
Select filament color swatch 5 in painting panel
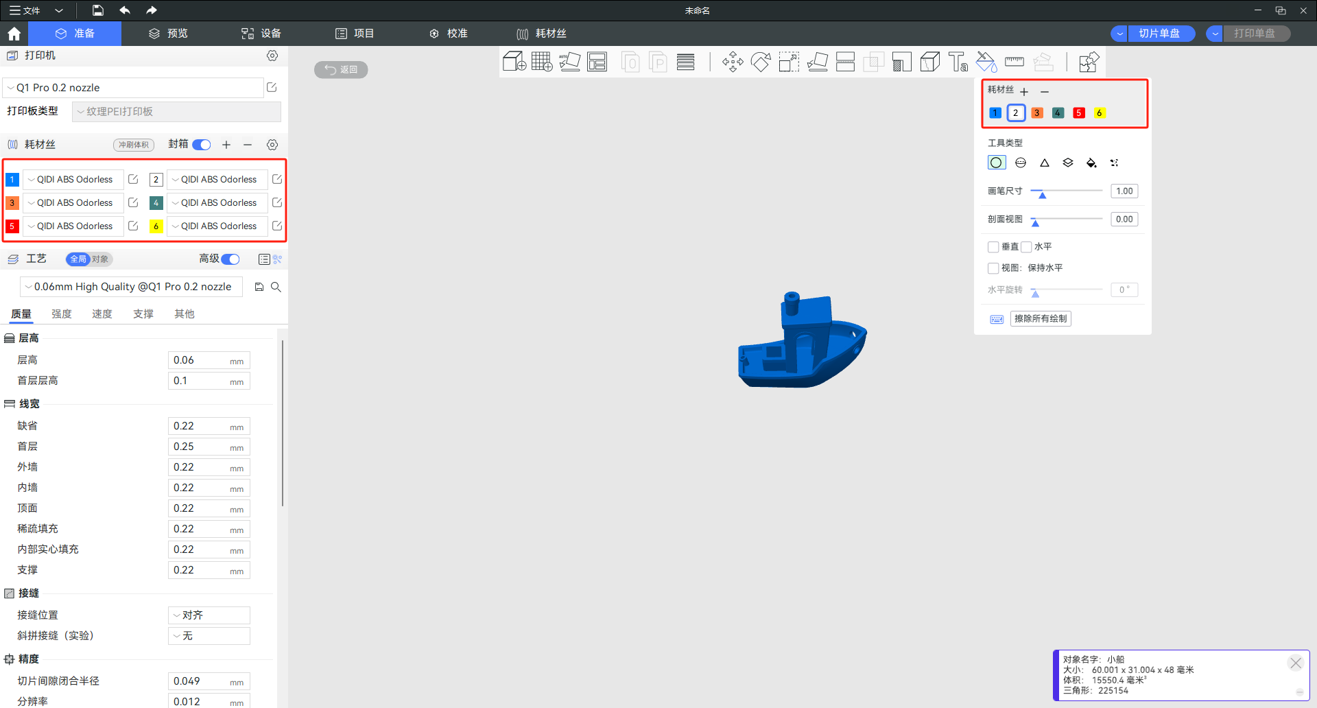(1078, 113)
